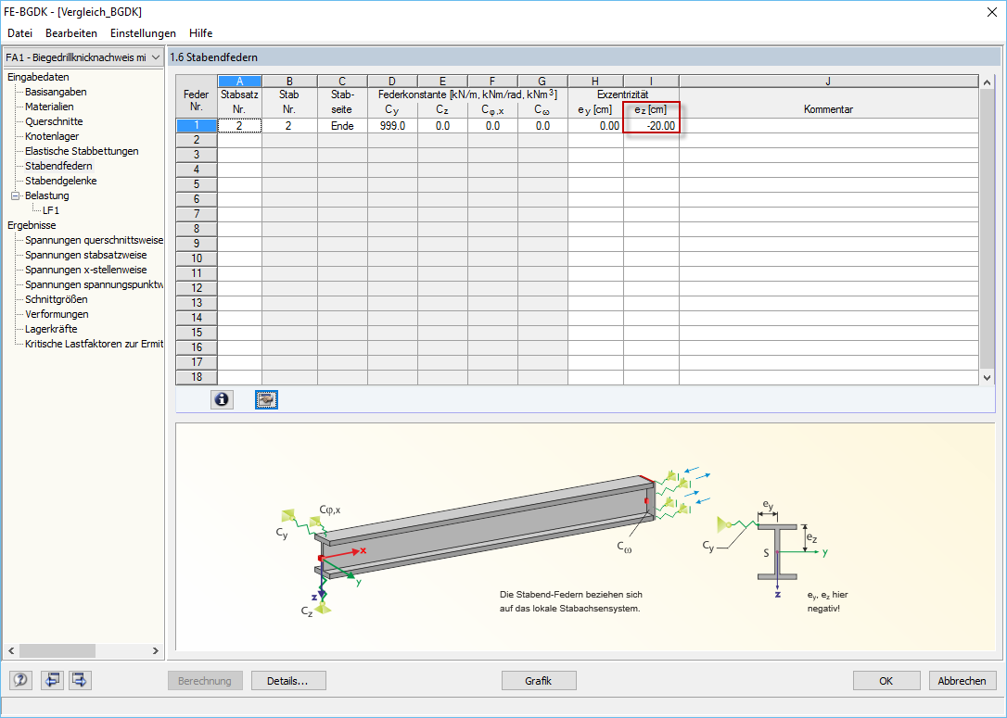Open Verformungen results
1007x718 pixels.
coord(57,314)
